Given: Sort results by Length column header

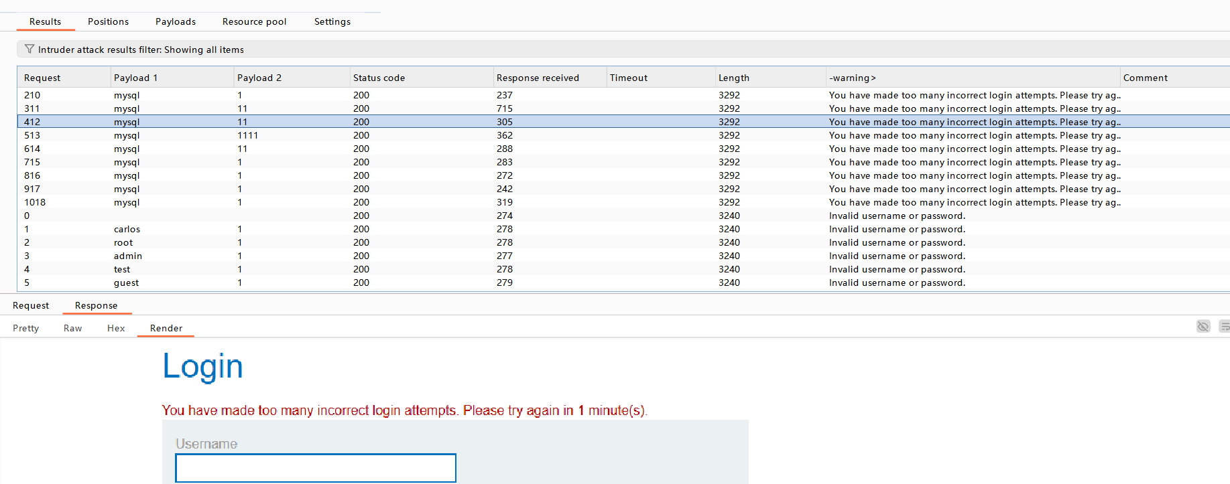Looking at the screenshot, I should pos(733,78).
